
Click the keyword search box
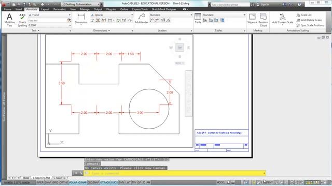(230, 5)
